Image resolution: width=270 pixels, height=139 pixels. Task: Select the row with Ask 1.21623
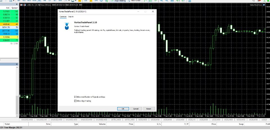coord(9,11)
